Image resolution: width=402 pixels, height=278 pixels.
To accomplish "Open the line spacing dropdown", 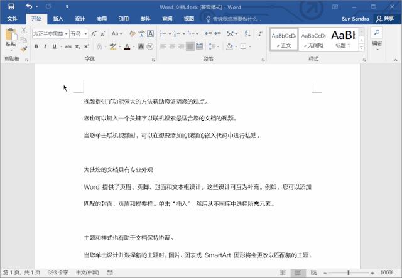I will [214, 46].
